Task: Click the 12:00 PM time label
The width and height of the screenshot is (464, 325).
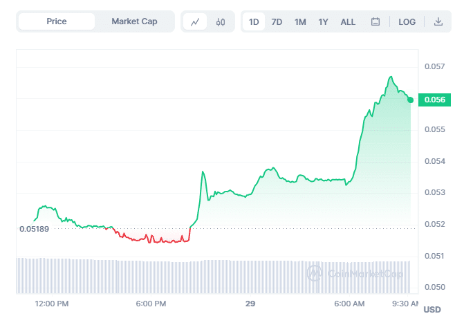Action: 52,304
